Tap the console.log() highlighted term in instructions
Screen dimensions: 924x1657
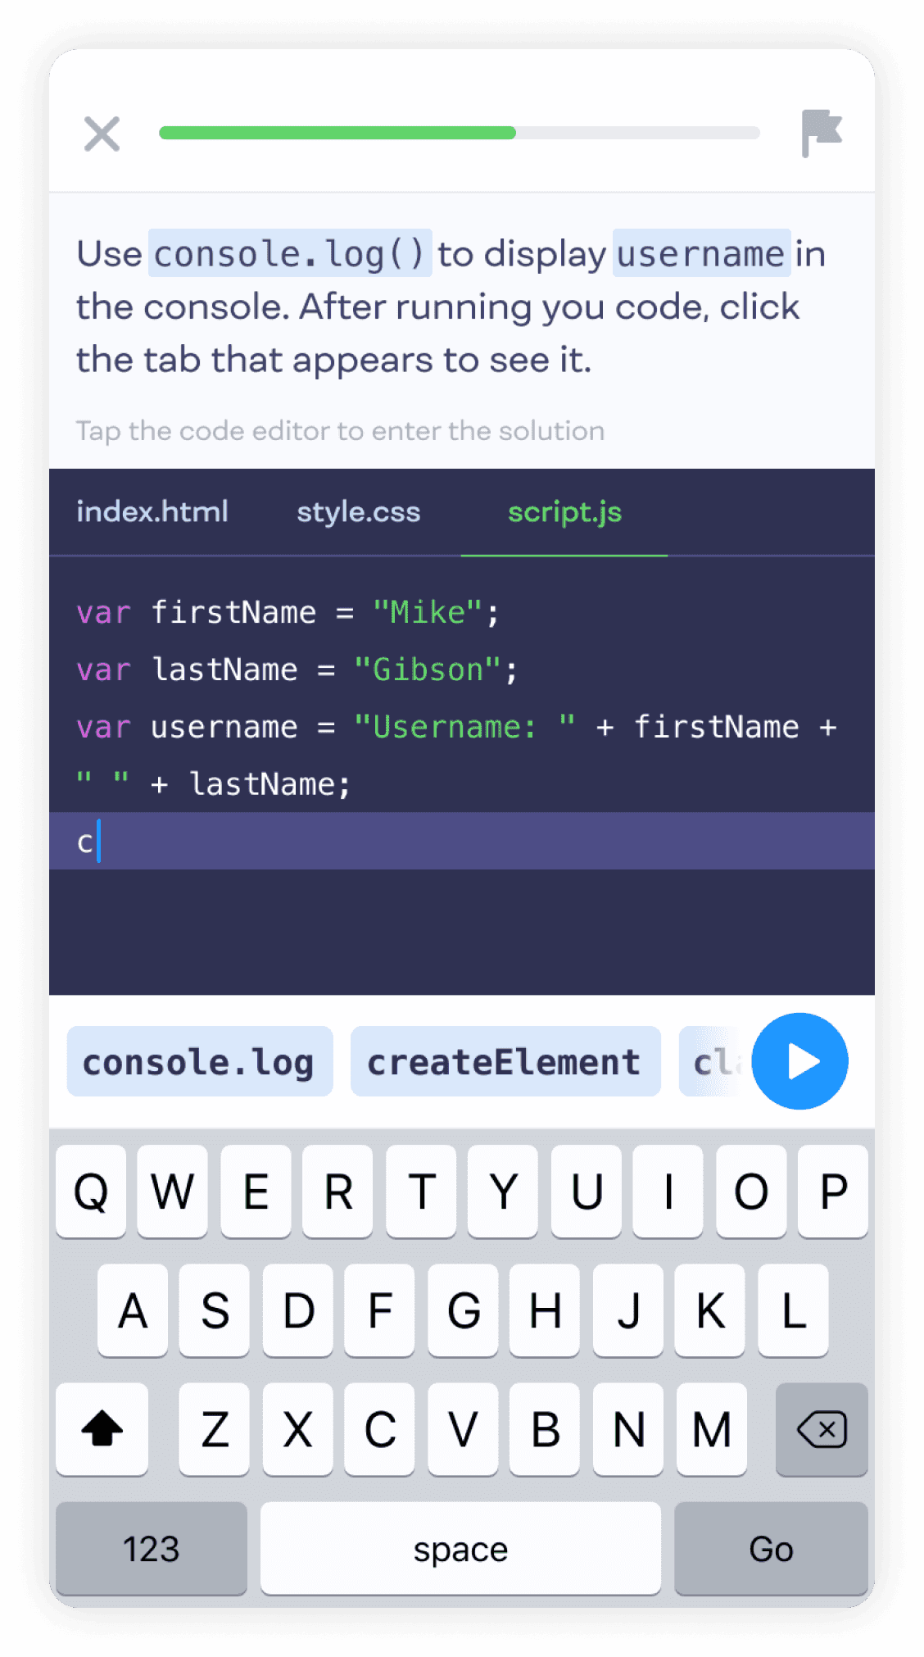point(290,253)
